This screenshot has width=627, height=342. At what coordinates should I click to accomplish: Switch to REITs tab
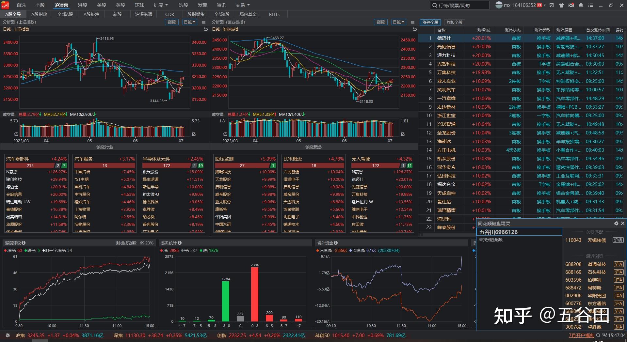coord(274,14)
